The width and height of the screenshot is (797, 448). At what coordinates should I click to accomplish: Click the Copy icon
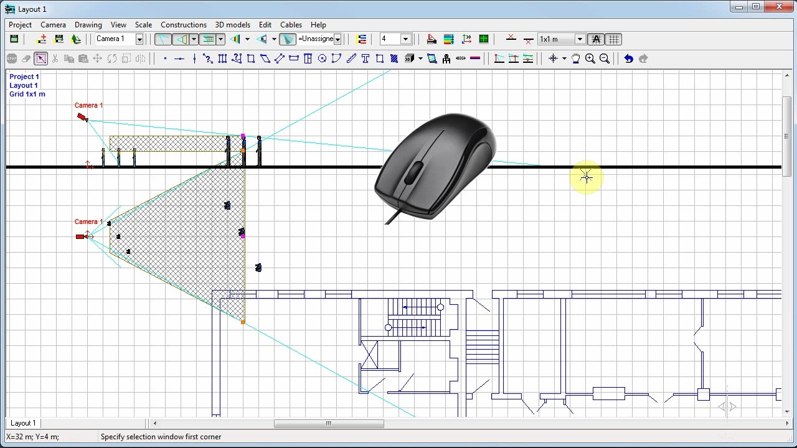(x=68, y=58)
